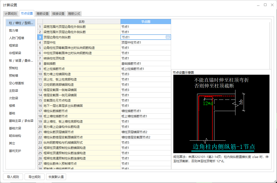This screenshot has width=277, height=183.
Task: Click the 恢复默认值 button
Action: point(56,177)
